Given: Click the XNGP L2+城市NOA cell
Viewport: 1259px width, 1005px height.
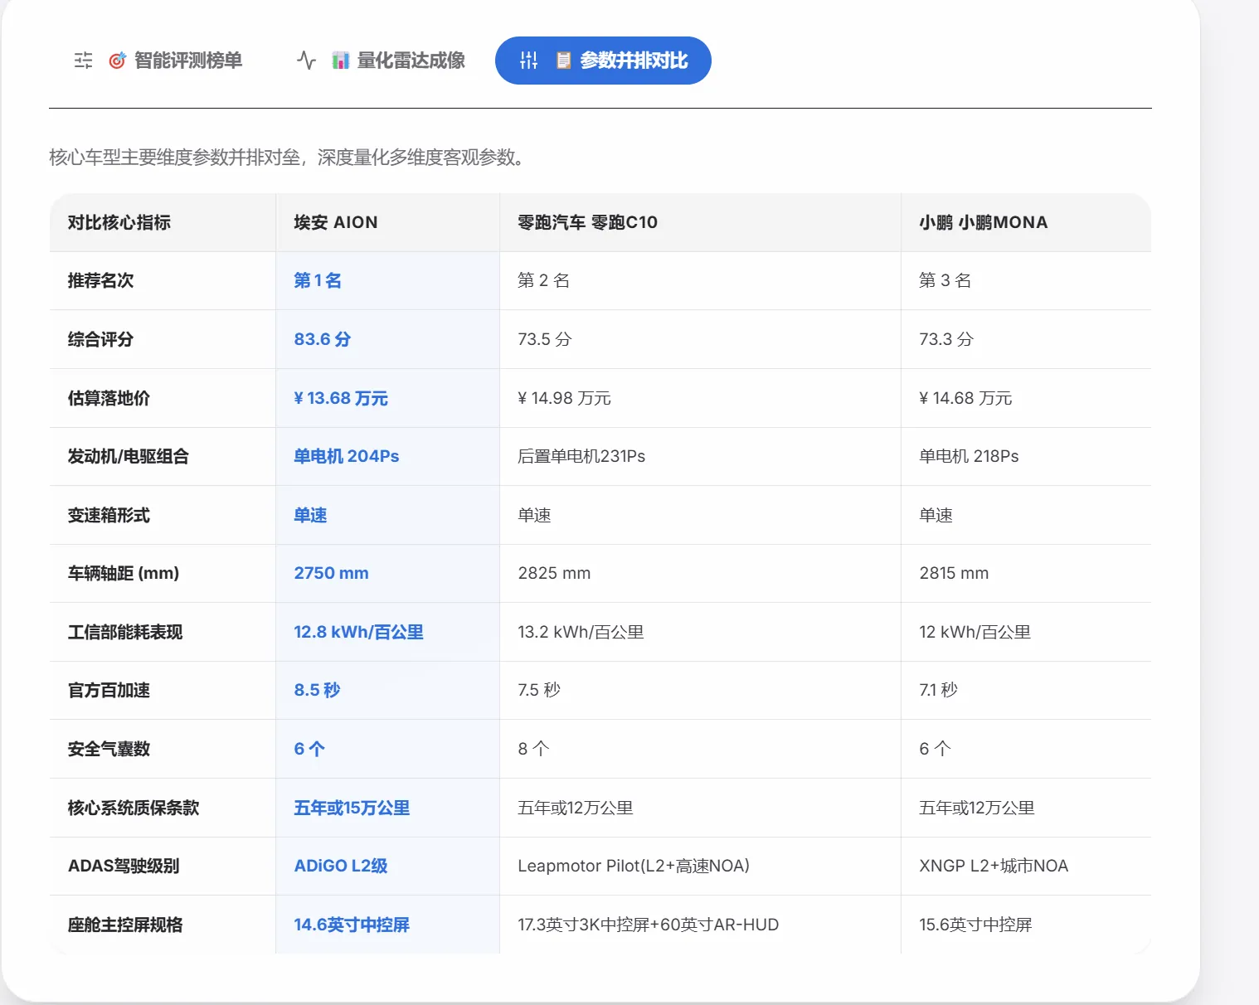Looking at the screenshot, I should [x=1026, y=866].
